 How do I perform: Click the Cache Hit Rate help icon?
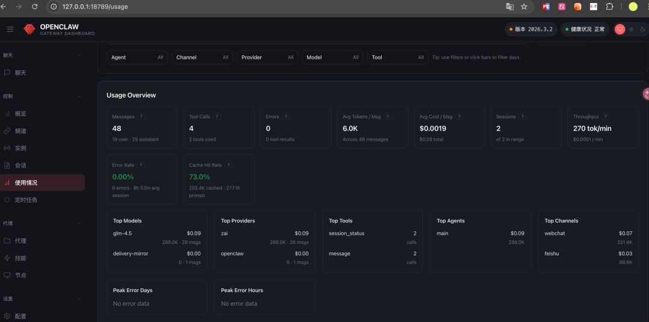click(228, 165)
